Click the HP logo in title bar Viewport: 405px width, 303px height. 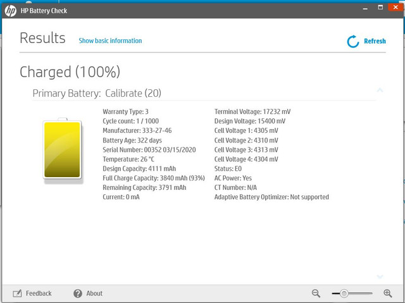11,11
